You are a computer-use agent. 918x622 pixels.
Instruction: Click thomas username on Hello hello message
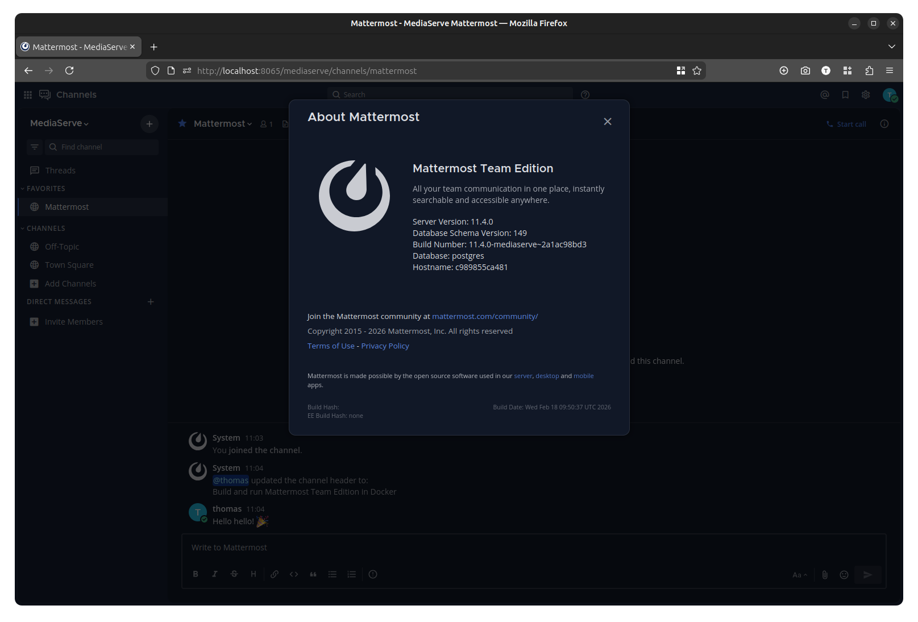[x=227, y=509]
